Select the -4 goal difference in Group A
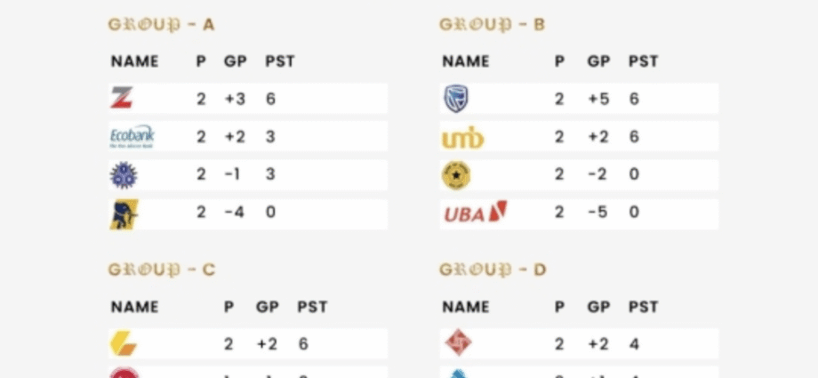The height and width of the screenshot is (378, 818). click(235, 214)
